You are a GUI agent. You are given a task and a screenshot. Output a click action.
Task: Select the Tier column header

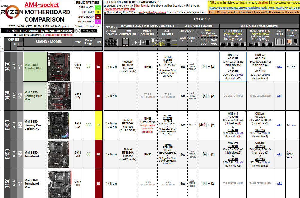(x=98, y=42)
